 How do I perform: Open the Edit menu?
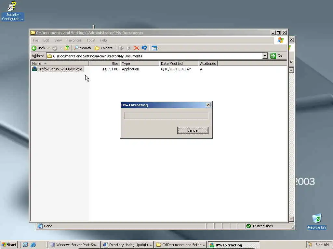tap(46, 40)
